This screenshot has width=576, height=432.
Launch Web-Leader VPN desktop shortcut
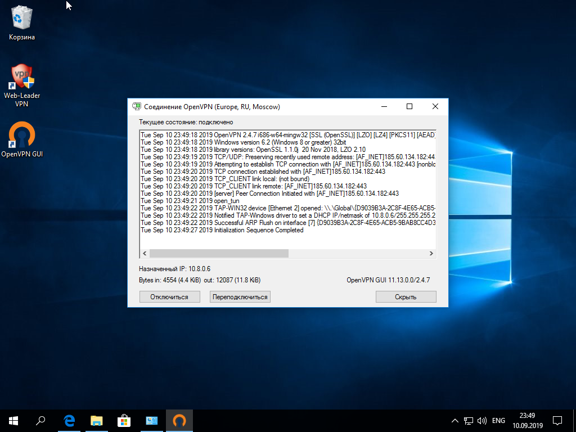[22, 85]
